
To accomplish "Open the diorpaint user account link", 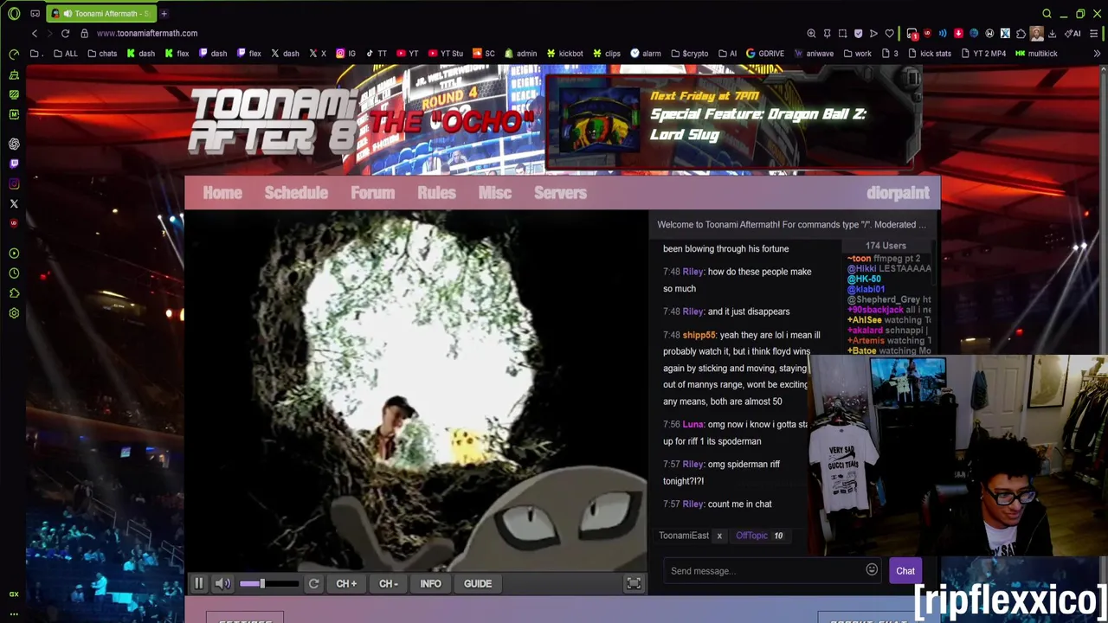I will [898, 193].
